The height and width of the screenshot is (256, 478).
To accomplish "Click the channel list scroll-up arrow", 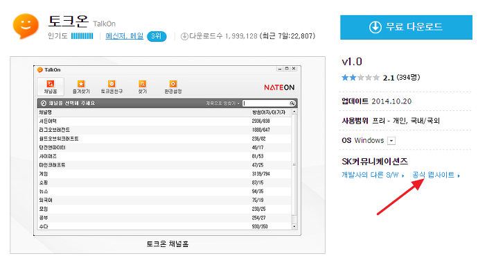I will coord(294,112).
